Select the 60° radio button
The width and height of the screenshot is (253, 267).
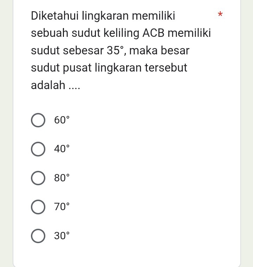click(x=38, y=120)
